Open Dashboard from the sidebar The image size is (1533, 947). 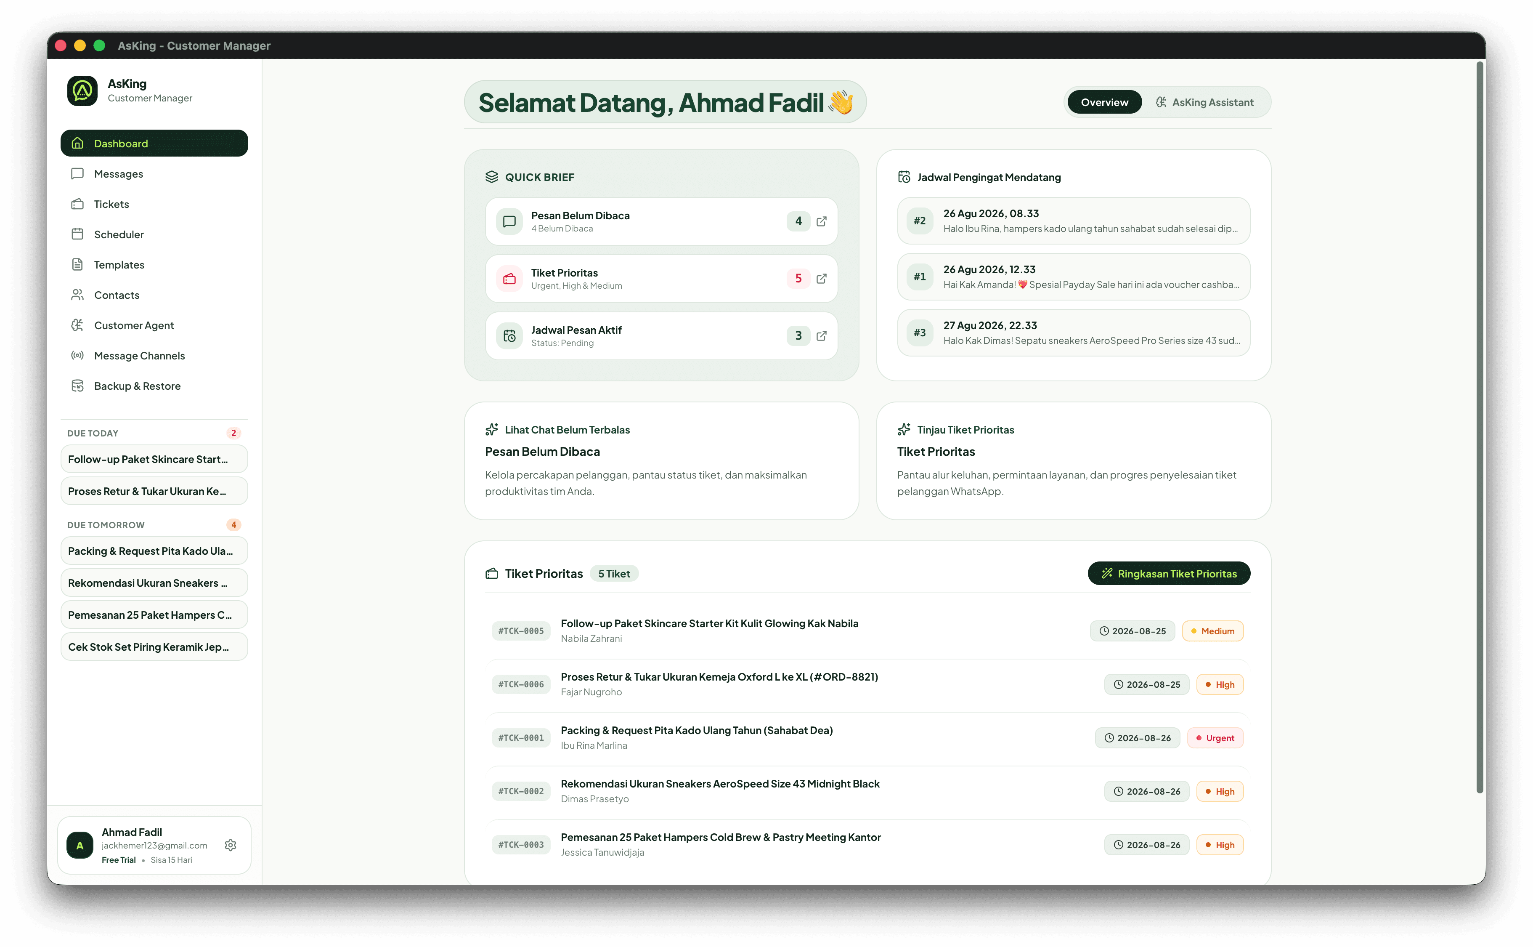[x=154, y=144]
